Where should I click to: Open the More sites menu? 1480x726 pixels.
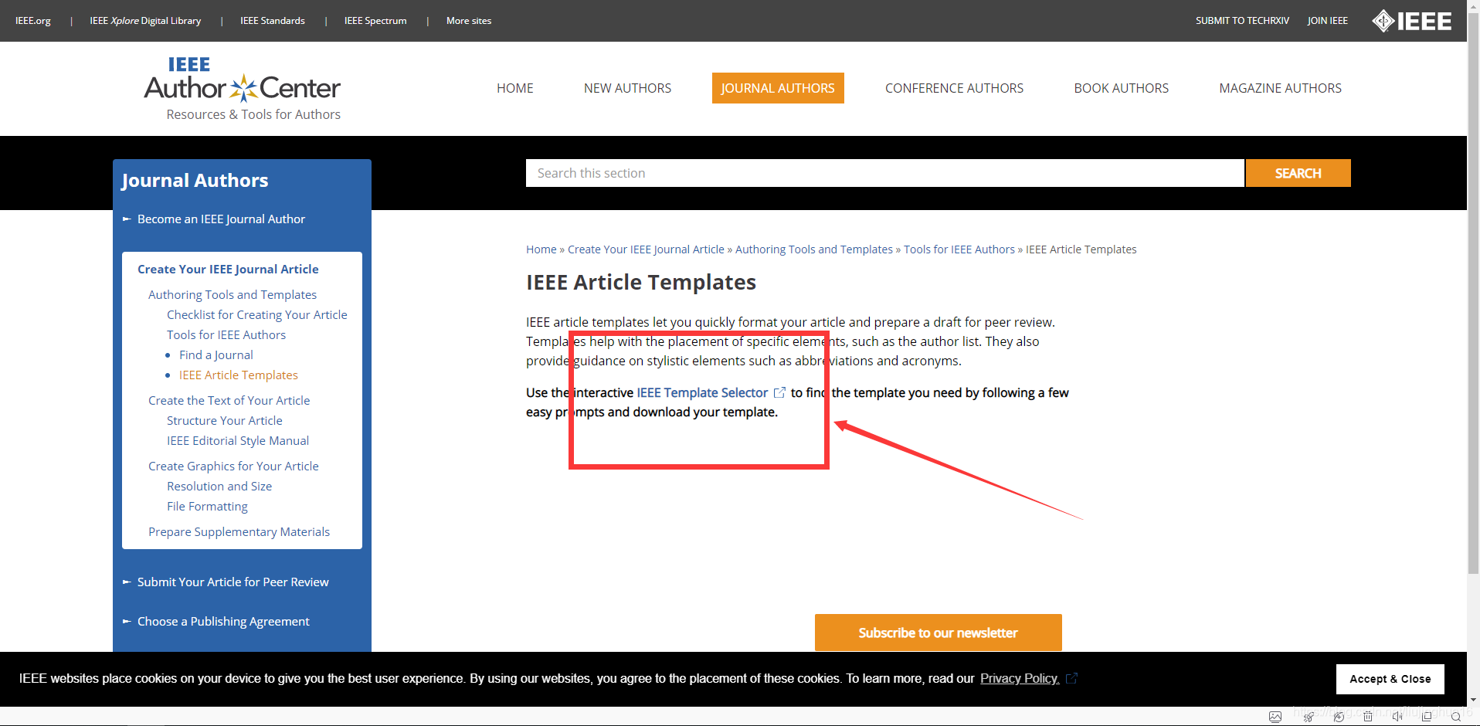(469, 21)
